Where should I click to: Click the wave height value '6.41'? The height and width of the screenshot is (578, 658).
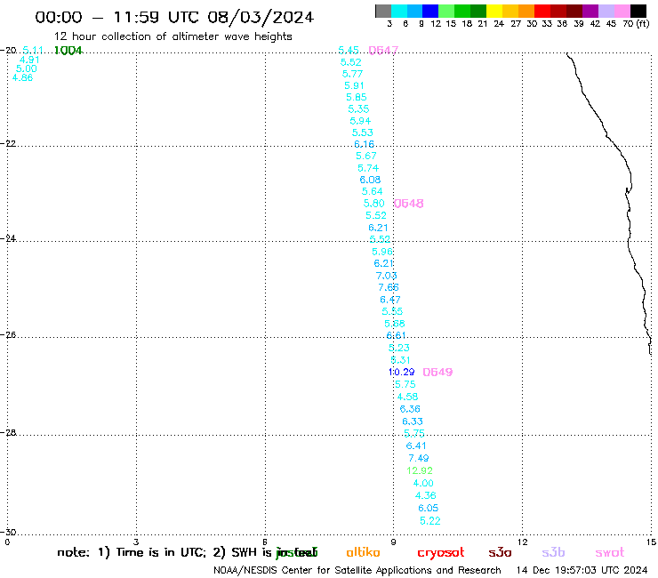tap(416, 446)
